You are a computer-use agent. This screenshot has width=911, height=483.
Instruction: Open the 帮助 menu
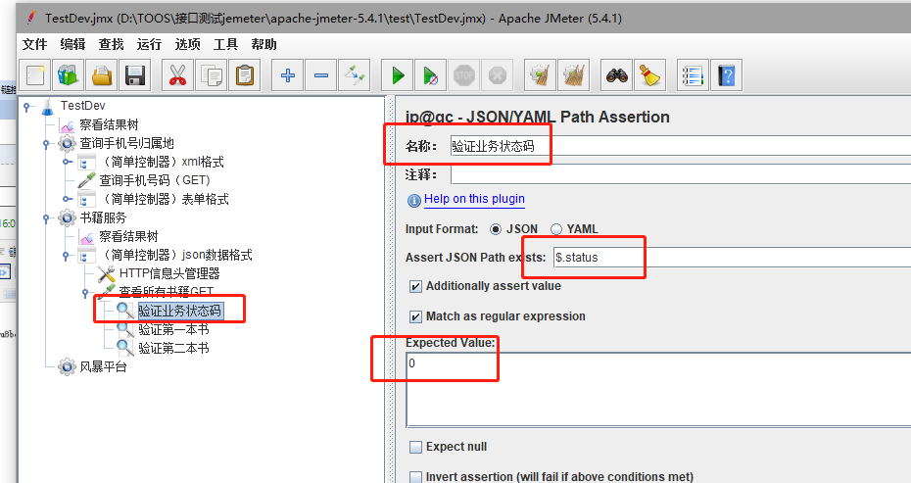pos(264,44)
